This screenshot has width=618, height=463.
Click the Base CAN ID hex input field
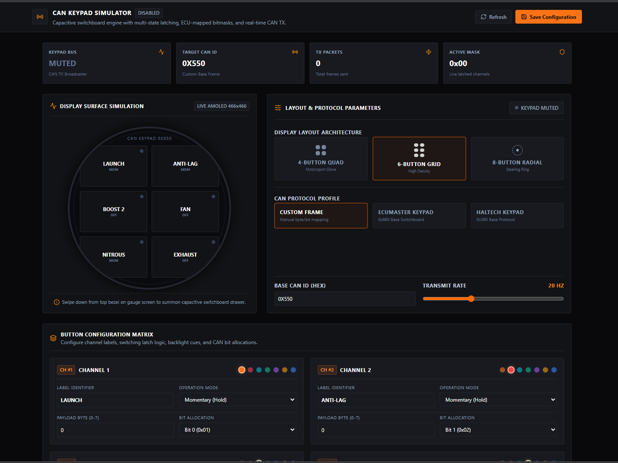point(345,299)
